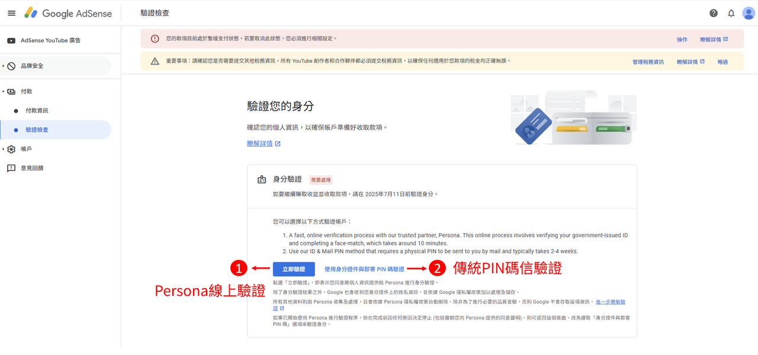Click the 意見回饋 feedback icon

click(11, 168)
